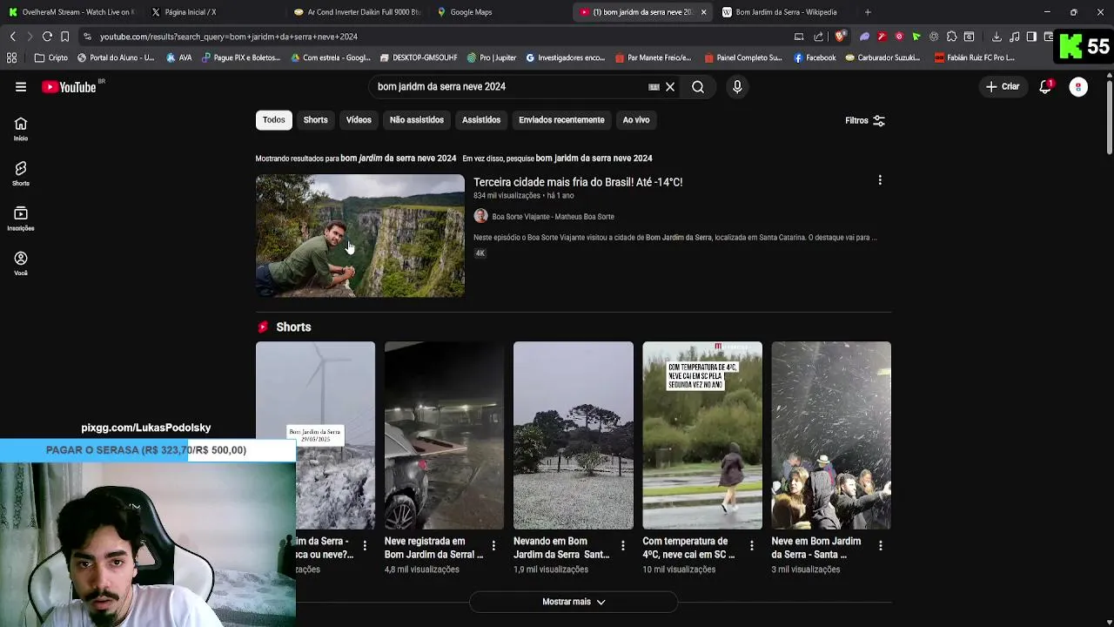Toggle the browser sidebar panel icon
The width and height of the screenshot is (1114, 627).
point(1031,37)
